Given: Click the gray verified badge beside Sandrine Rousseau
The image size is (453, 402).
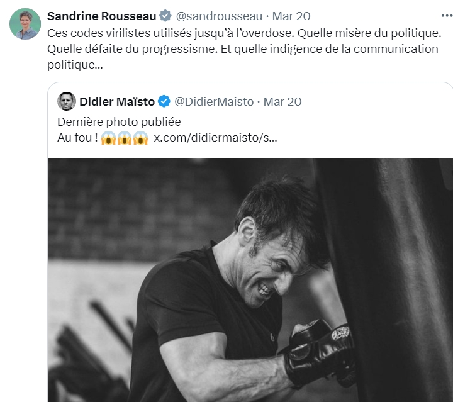Looking at the screenshot, I should (x=165, y=16).
